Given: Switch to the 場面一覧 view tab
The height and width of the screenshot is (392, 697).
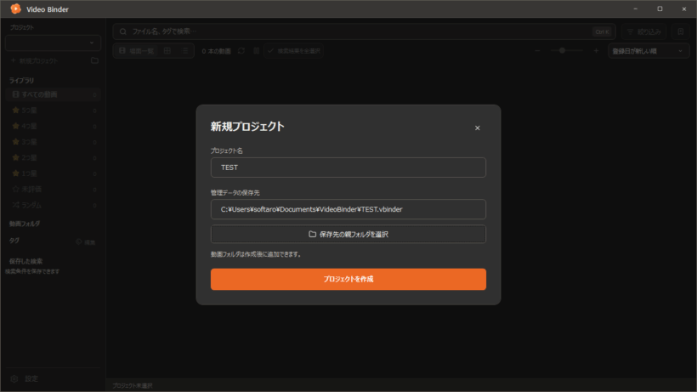Looking at the screenshot, I should point(136,51).
